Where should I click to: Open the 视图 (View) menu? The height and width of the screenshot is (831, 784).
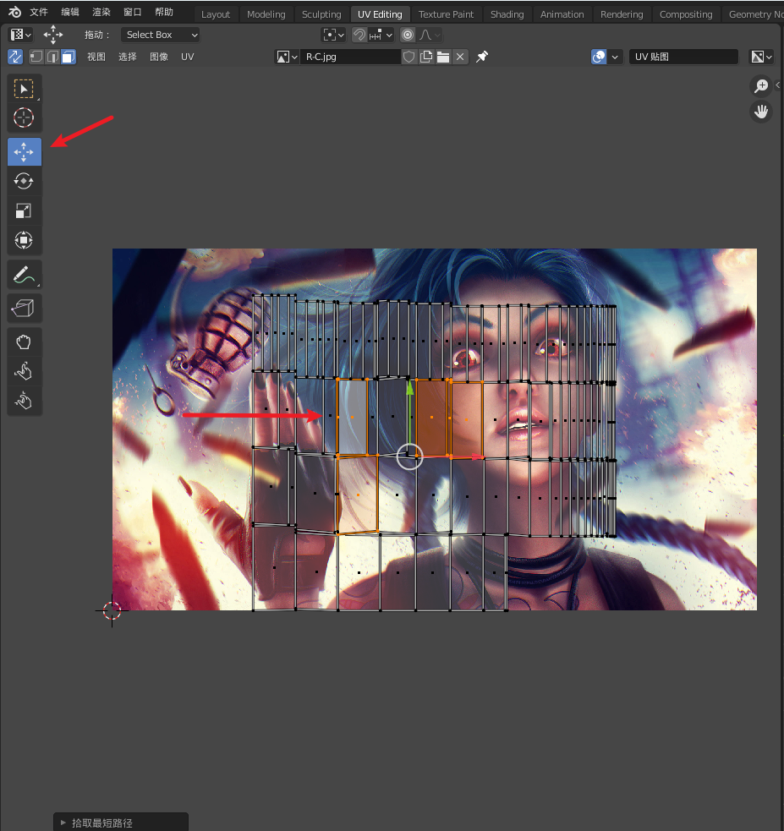tap(96, 57)
